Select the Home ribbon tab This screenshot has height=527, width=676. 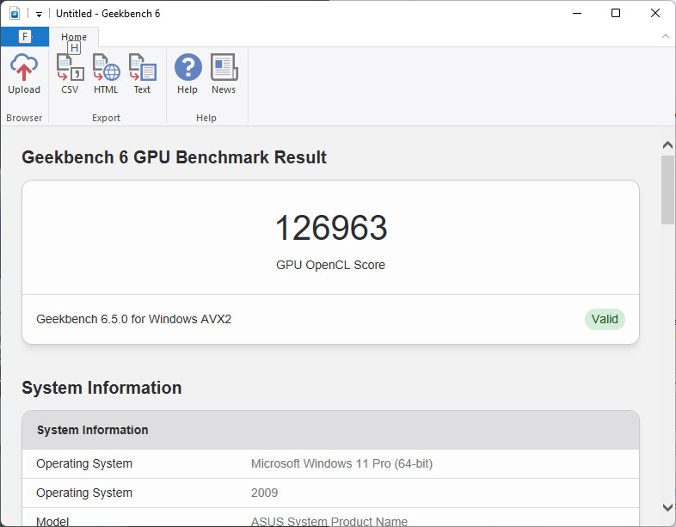[x=74, y=37]
